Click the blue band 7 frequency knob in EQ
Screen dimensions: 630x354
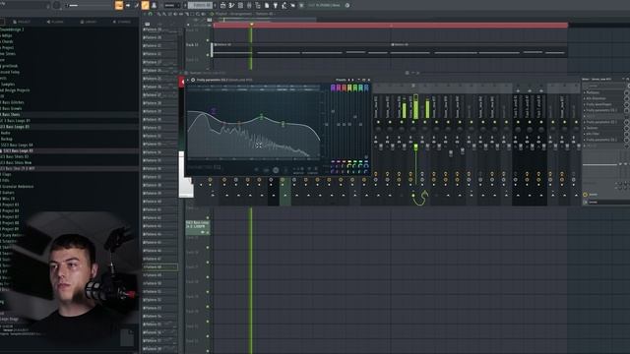point(366,166)
